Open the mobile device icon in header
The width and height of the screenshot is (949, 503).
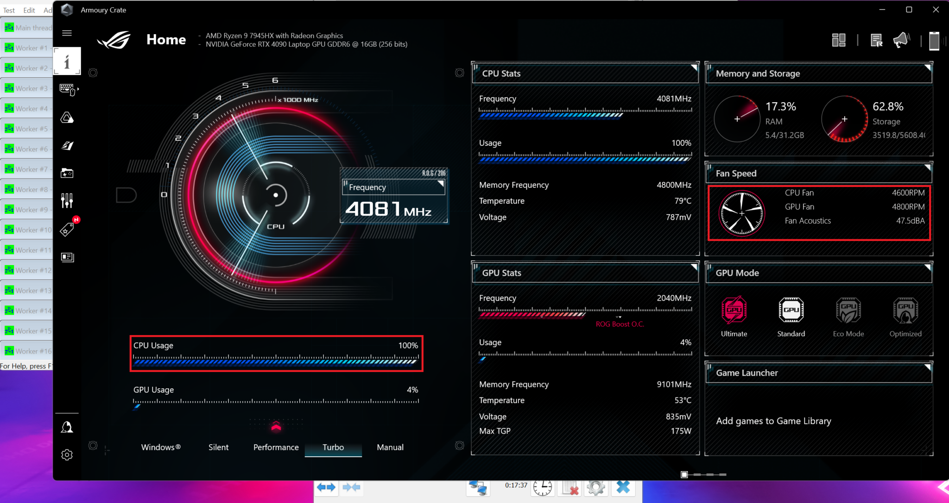(934, 40)
